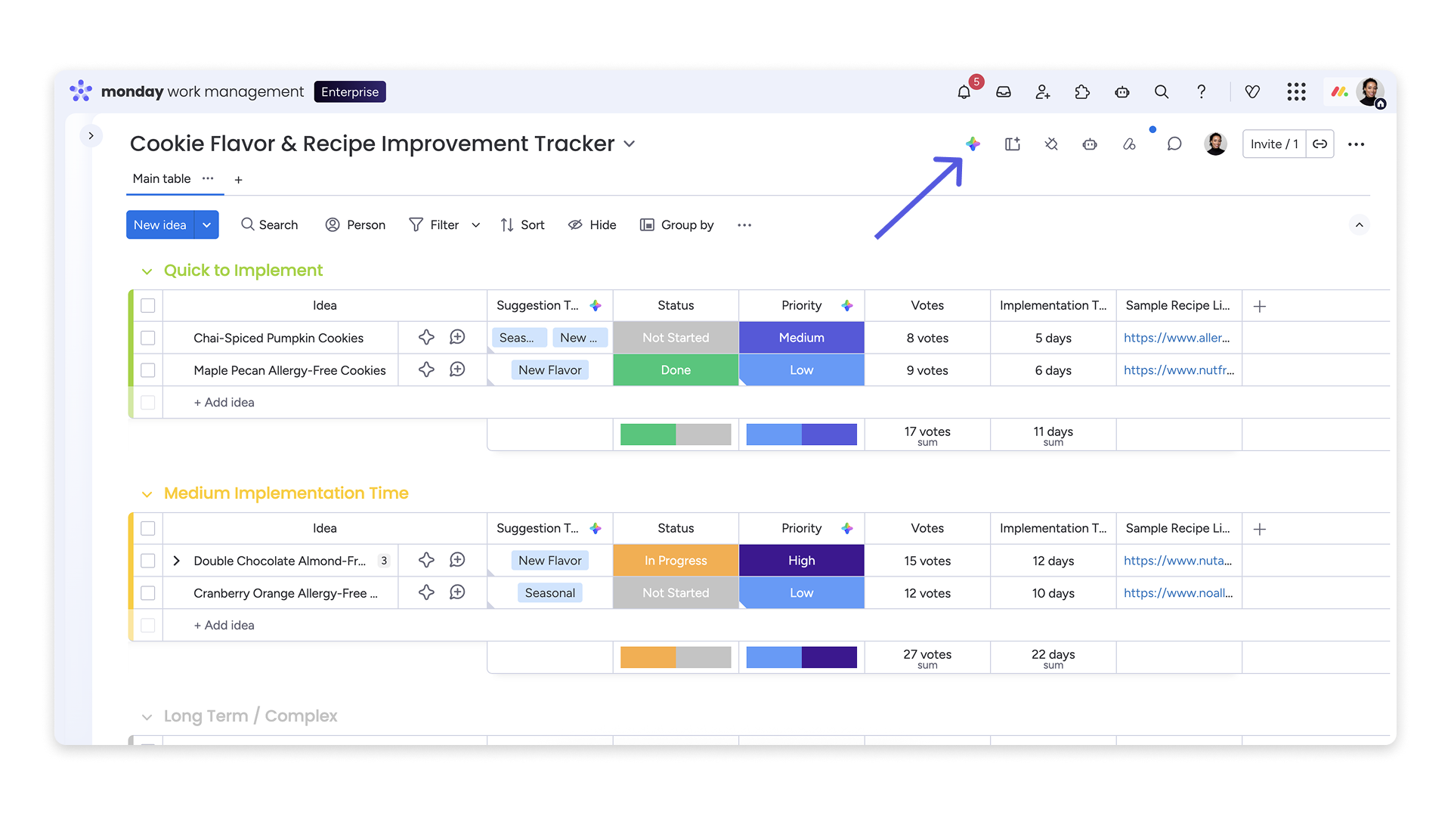Click Suggestion Type AI sparkle in Medium Implementation group
The image size is (1451, 816).
click(596, 528)
